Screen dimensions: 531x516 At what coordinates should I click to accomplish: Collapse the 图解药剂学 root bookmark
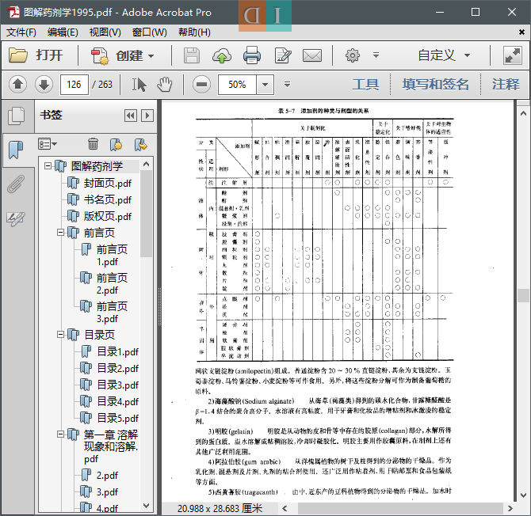48,166
